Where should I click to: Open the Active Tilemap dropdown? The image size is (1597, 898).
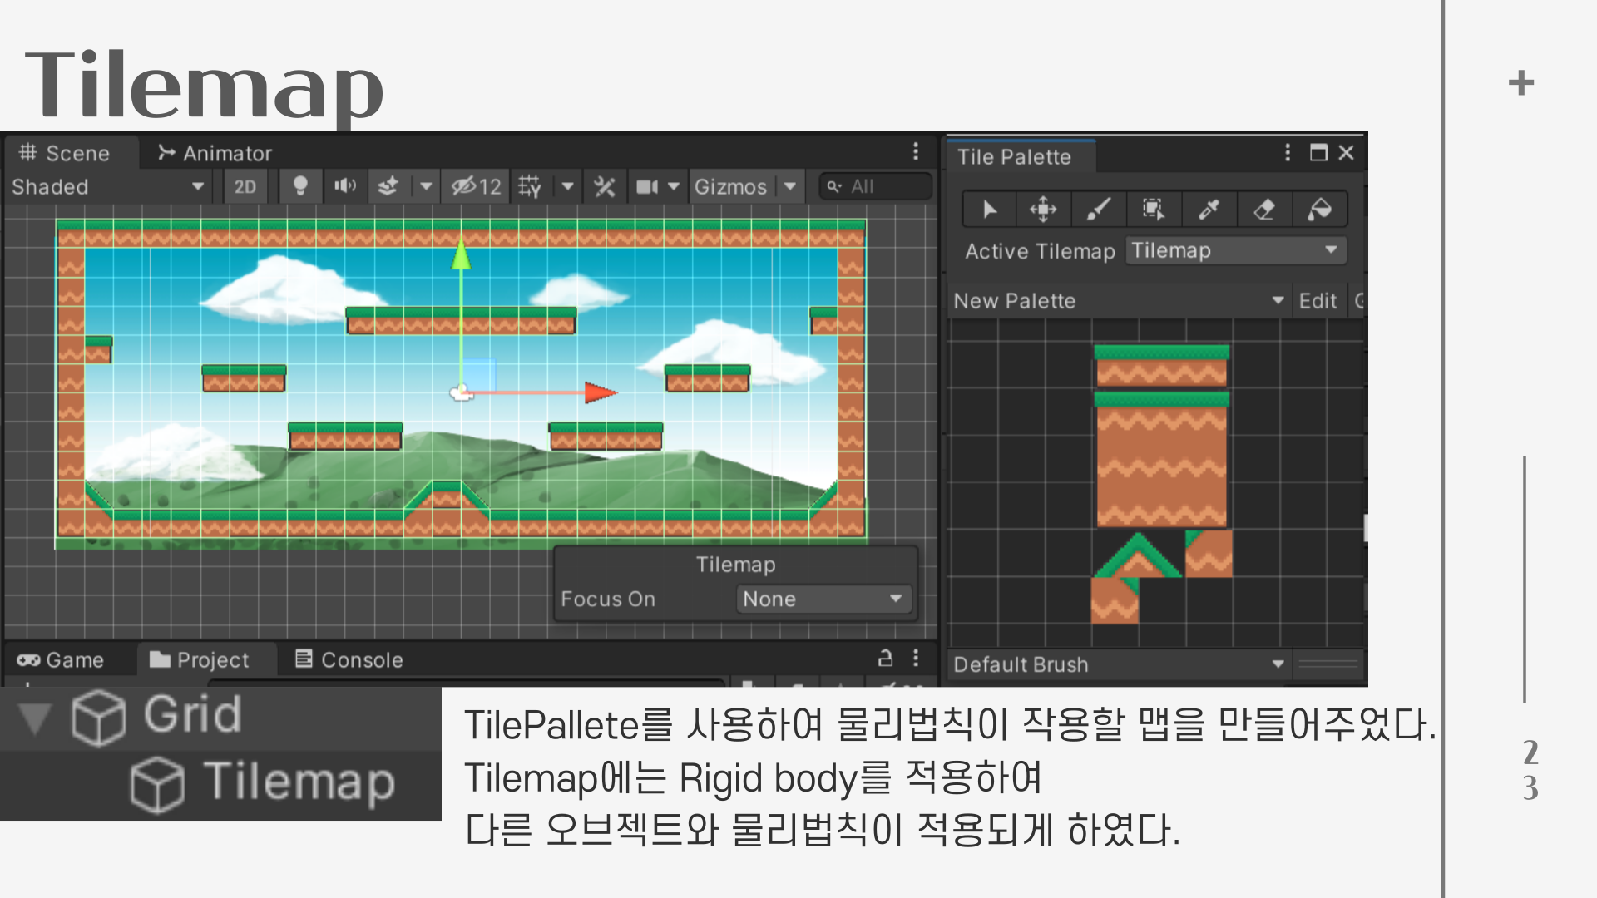click(1236, 250)
